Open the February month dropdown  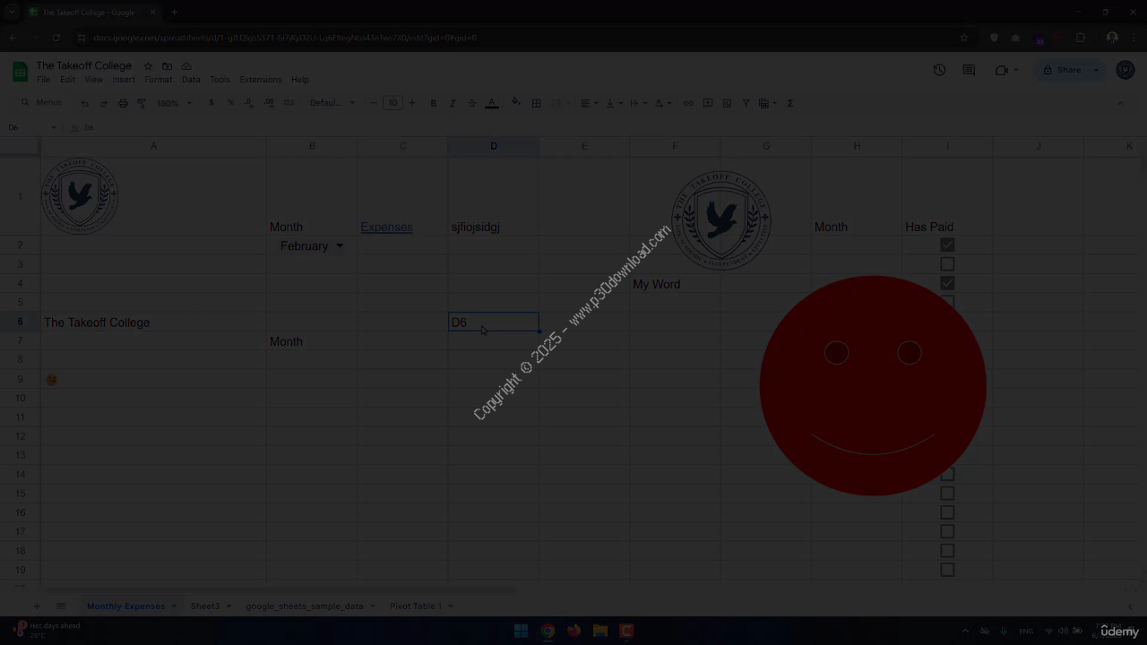(339, 246)
